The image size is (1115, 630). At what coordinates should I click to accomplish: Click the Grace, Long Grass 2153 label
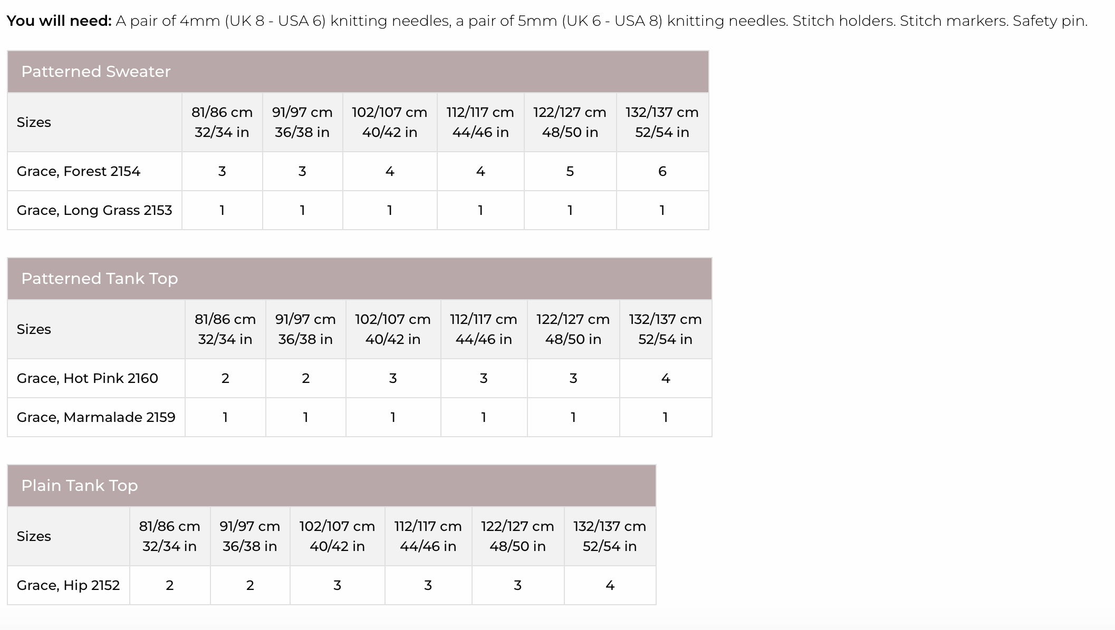94,210
